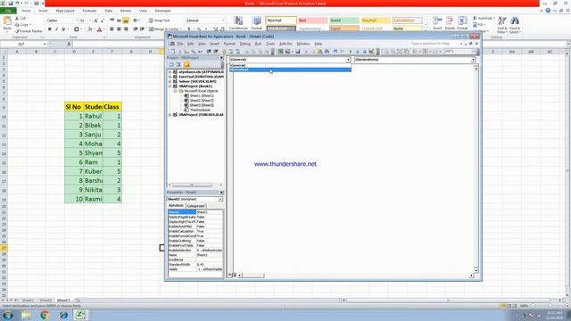Click the Undo icon in VBA toolbar
The width and height of the screenshot is (571, 321).
pyautogui.click(x=335, y=52)
